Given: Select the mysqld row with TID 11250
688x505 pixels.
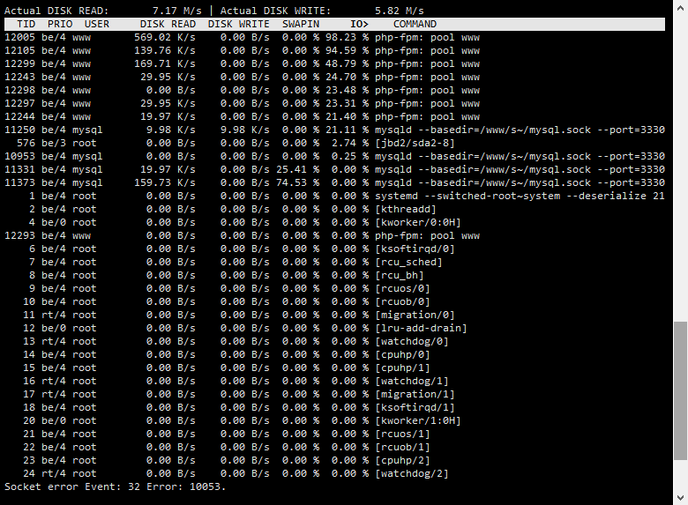Looking at the screenshot, I should click(335, 130).
